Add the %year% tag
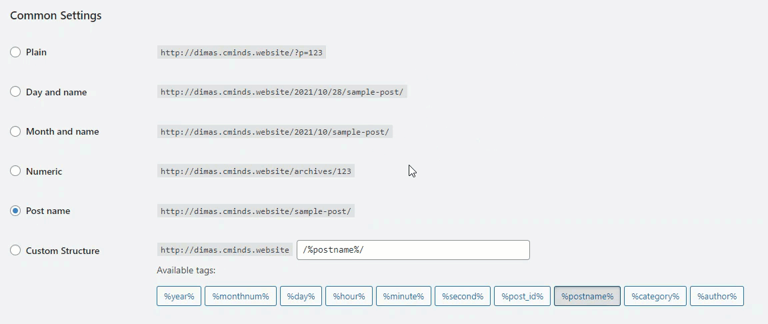The image size is (768, 324). point(179,296)
